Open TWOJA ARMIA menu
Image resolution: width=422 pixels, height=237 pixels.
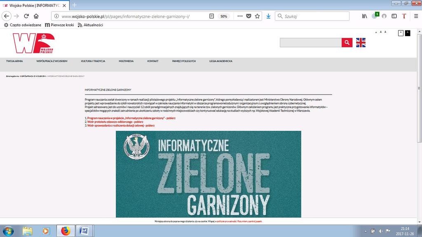14,61
